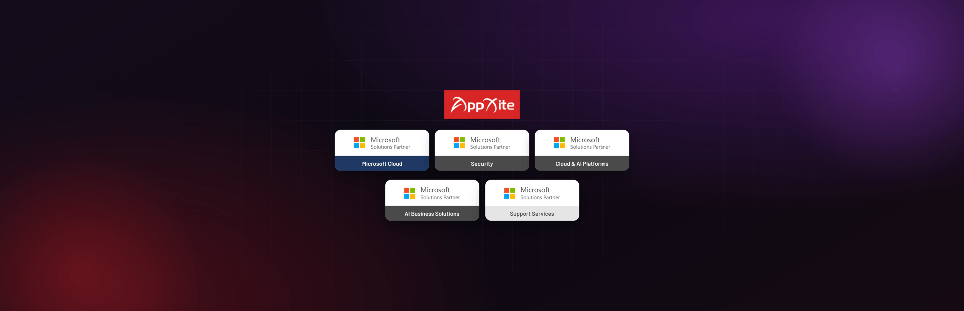Click 'Microsoft' wordmark on Cloud & AI Platforms badge
The image size is (964, 311).
585,140
